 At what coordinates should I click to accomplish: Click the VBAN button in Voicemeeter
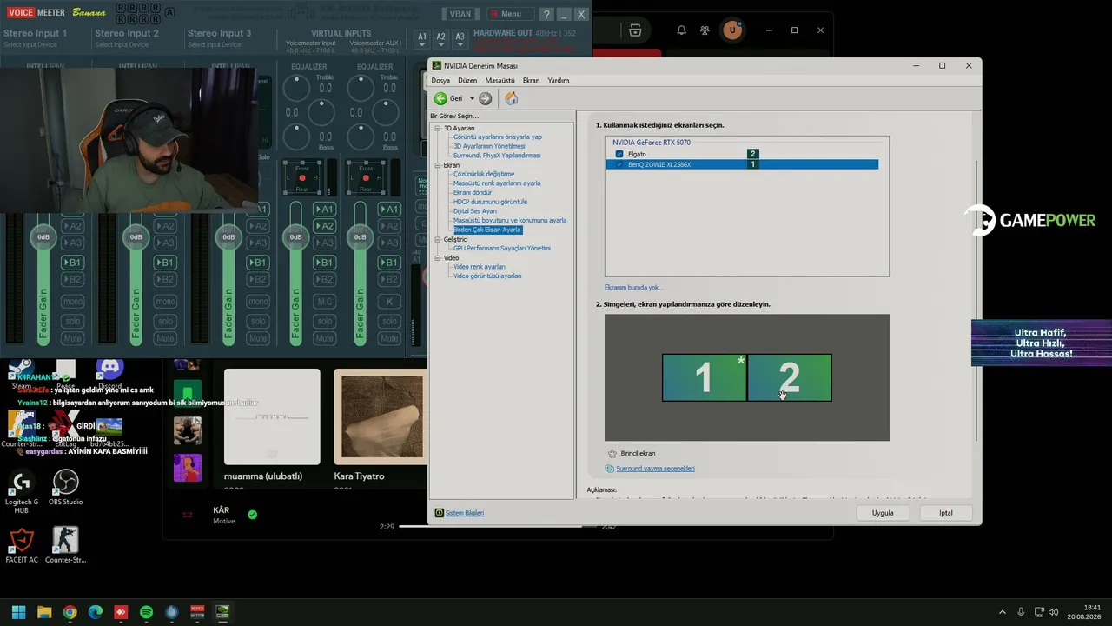pyautogui.click(x=460, y=14)
